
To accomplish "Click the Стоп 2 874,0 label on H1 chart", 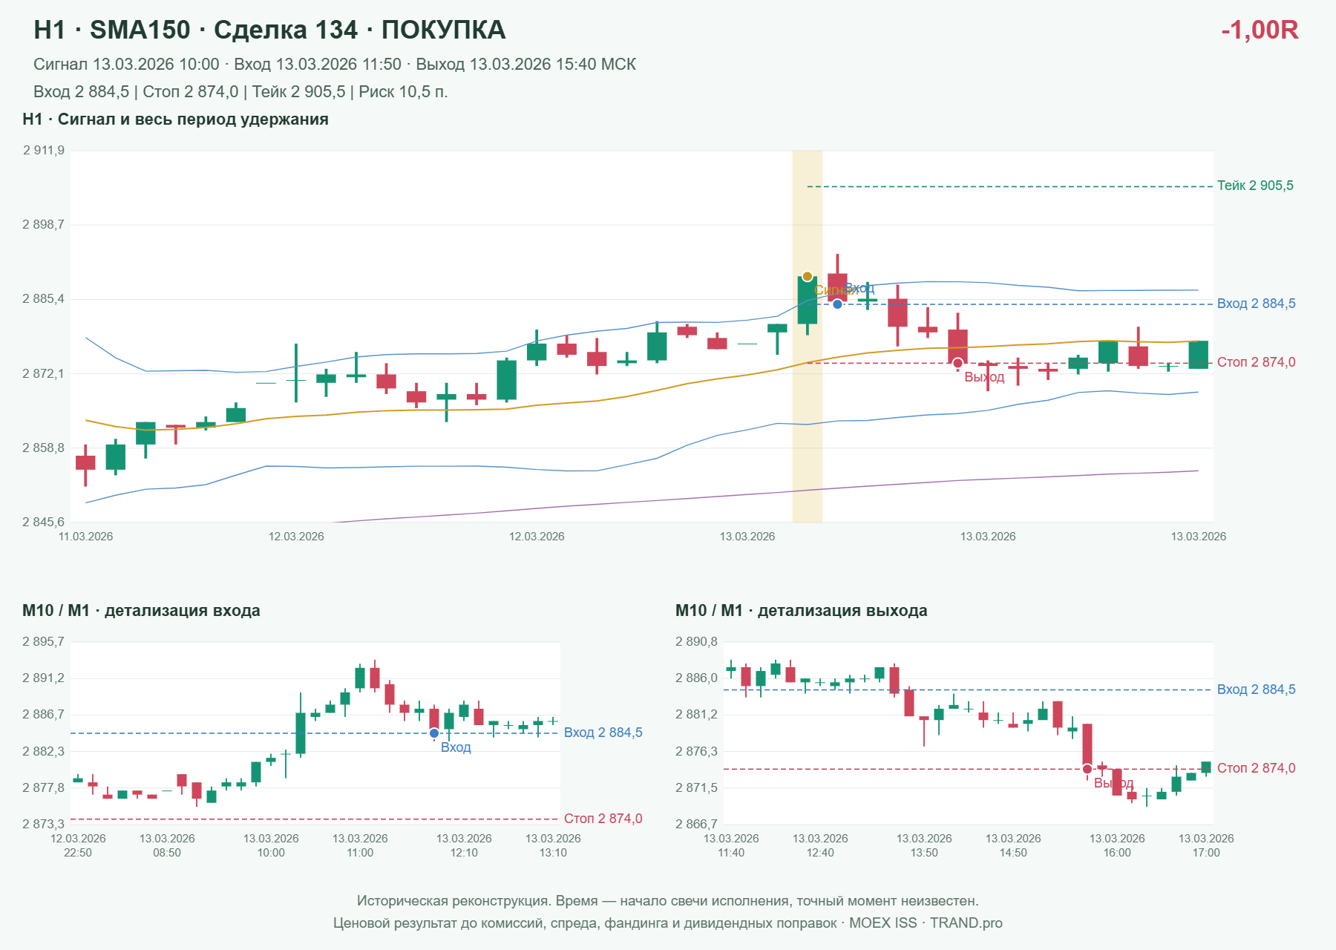I will (x=1257, y=362).
